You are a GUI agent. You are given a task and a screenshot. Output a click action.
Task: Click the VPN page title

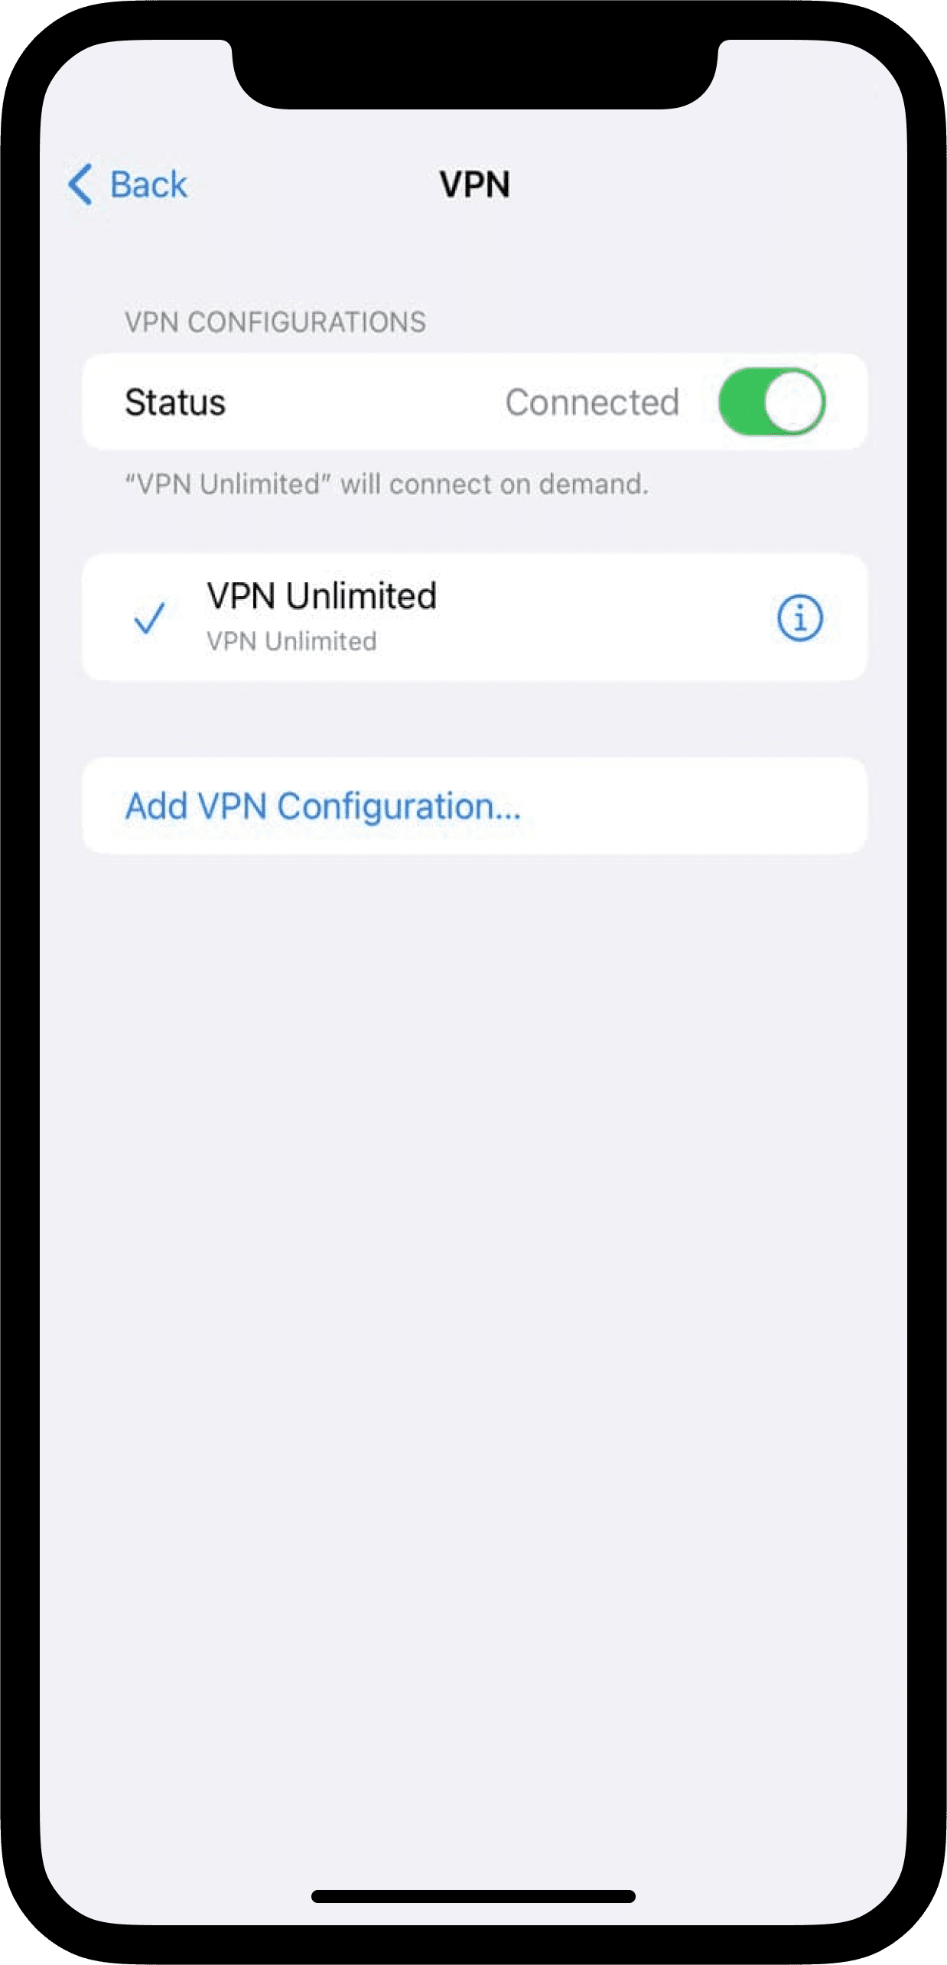tap(474, 184)
